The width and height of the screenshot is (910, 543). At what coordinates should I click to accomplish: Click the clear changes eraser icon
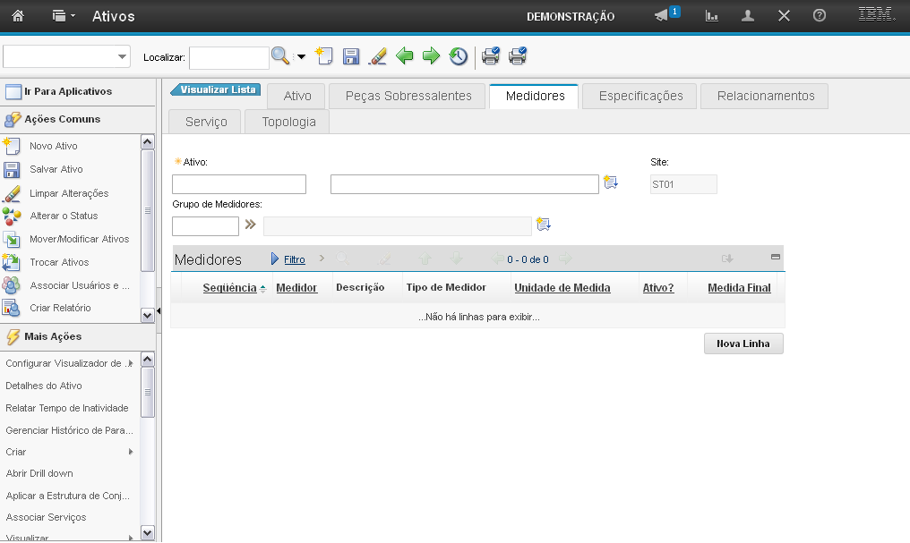[x=378, y=56]
